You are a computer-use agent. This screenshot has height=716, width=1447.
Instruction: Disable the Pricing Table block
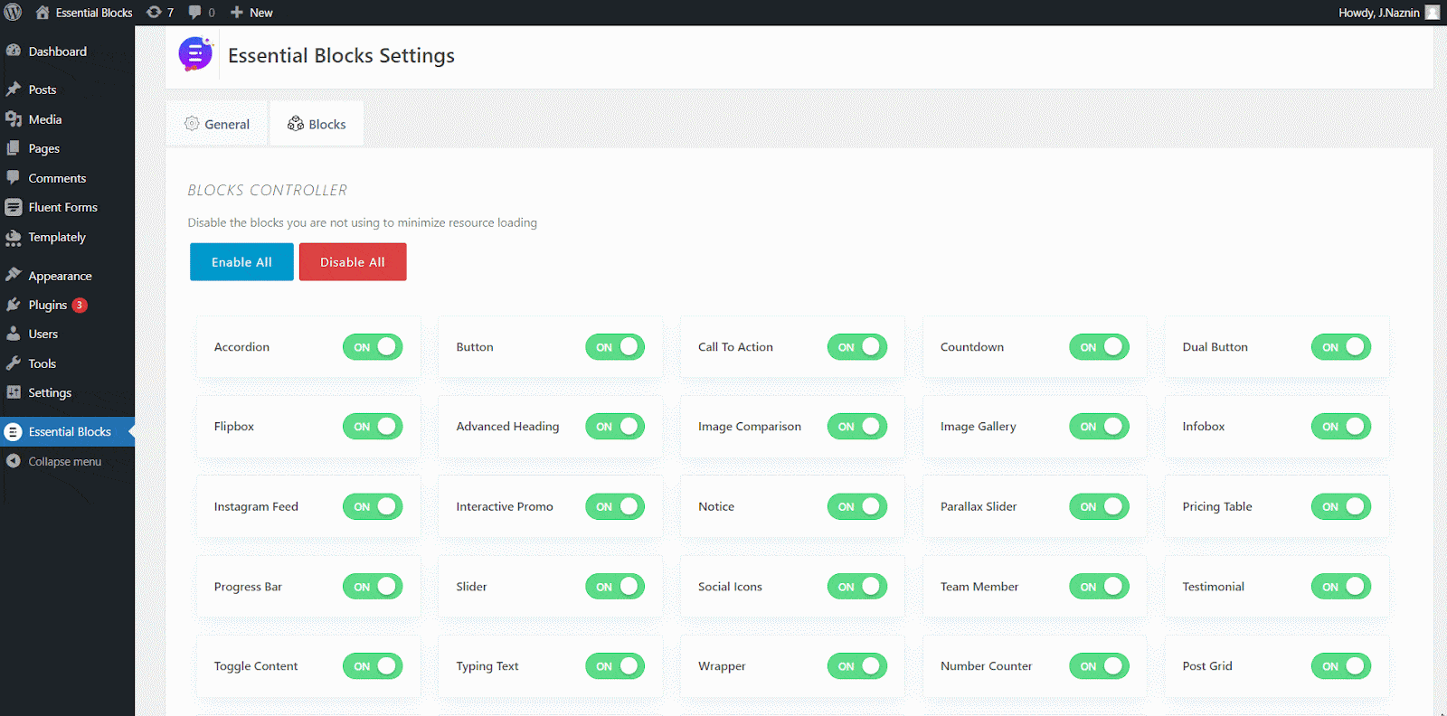pos(1341,507)
